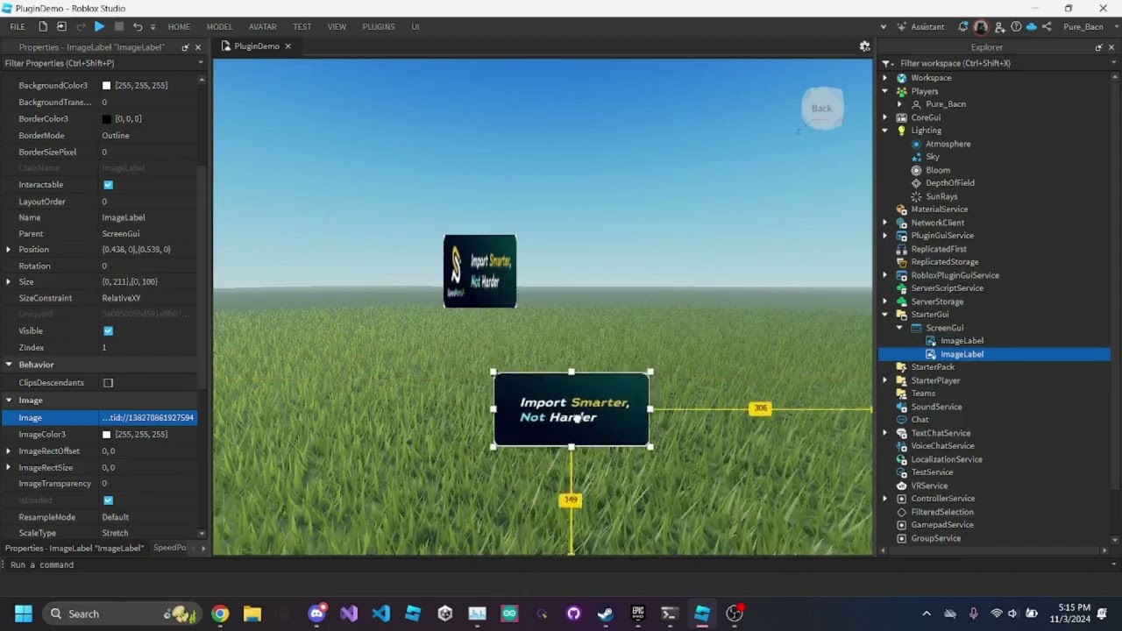Enable the ClipsDescendants checkbox

point(108,383)
